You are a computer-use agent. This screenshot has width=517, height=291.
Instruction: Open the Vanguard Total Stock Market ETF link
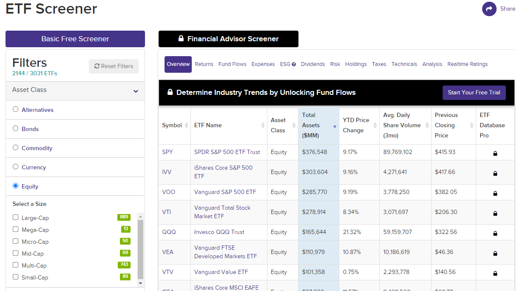pos(222,212)
